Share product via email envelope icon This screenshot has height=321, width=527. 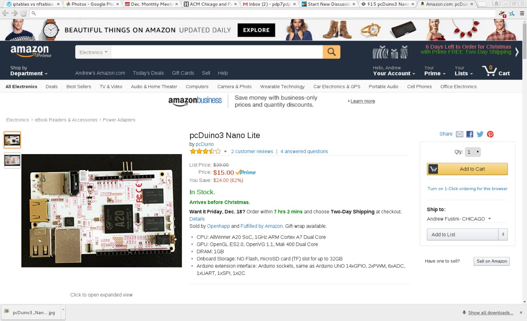460,134
